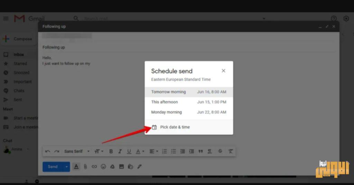Redo edit in compose toolbar

pos(57,152)
